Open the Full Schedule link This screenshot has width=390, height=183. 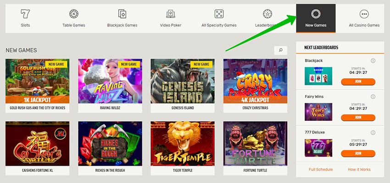321,170
